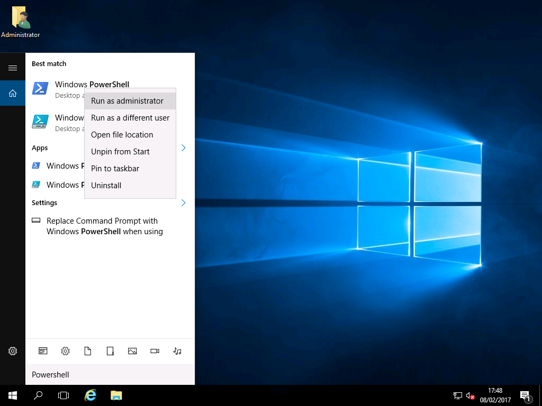Click the Powershell search input field
Viewport: 542px width, 406px height.
(x=110, y=375)
